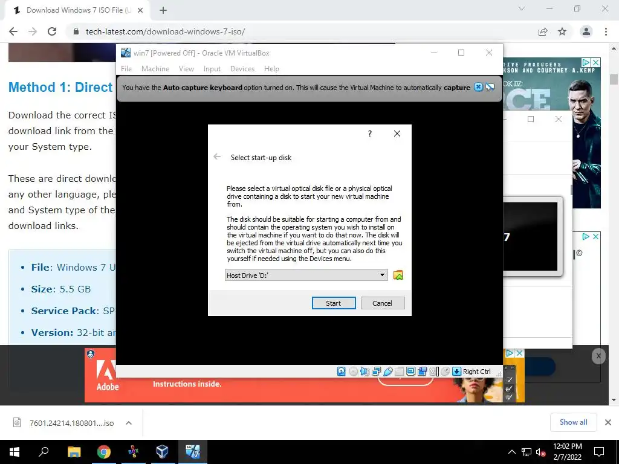Close the Select start-up disk dialog with X
The height and width of the screenshot is (464, 619).
pyautogui.click(x=397, y=134)
